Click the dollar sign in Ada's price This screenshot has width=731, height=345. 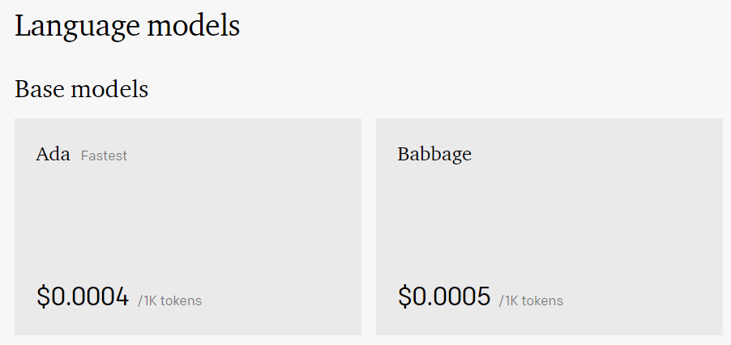click(43, 297)
